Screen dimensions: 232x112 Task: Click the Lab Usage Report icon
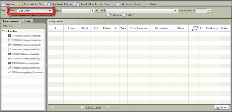click(x=118, y=4)
